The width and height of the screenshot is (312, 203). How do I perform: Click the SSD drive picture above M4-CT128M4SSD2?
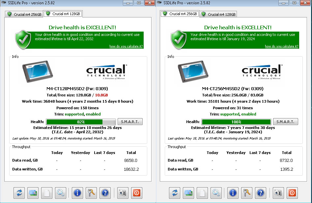(38, 71)
